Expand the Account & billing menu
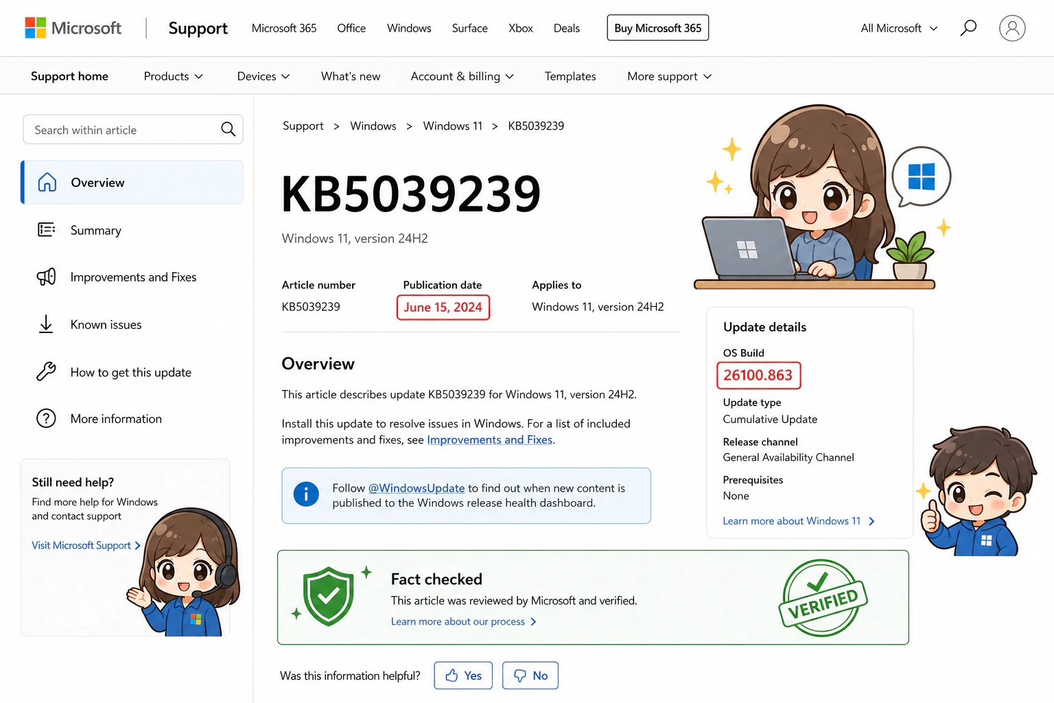 (462, 76)
